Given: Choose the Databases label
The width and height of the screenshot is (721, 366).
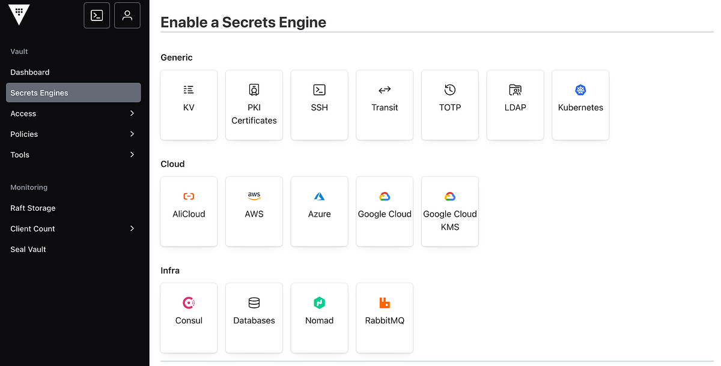Looking at the screenshot, I should pos(254,320).
